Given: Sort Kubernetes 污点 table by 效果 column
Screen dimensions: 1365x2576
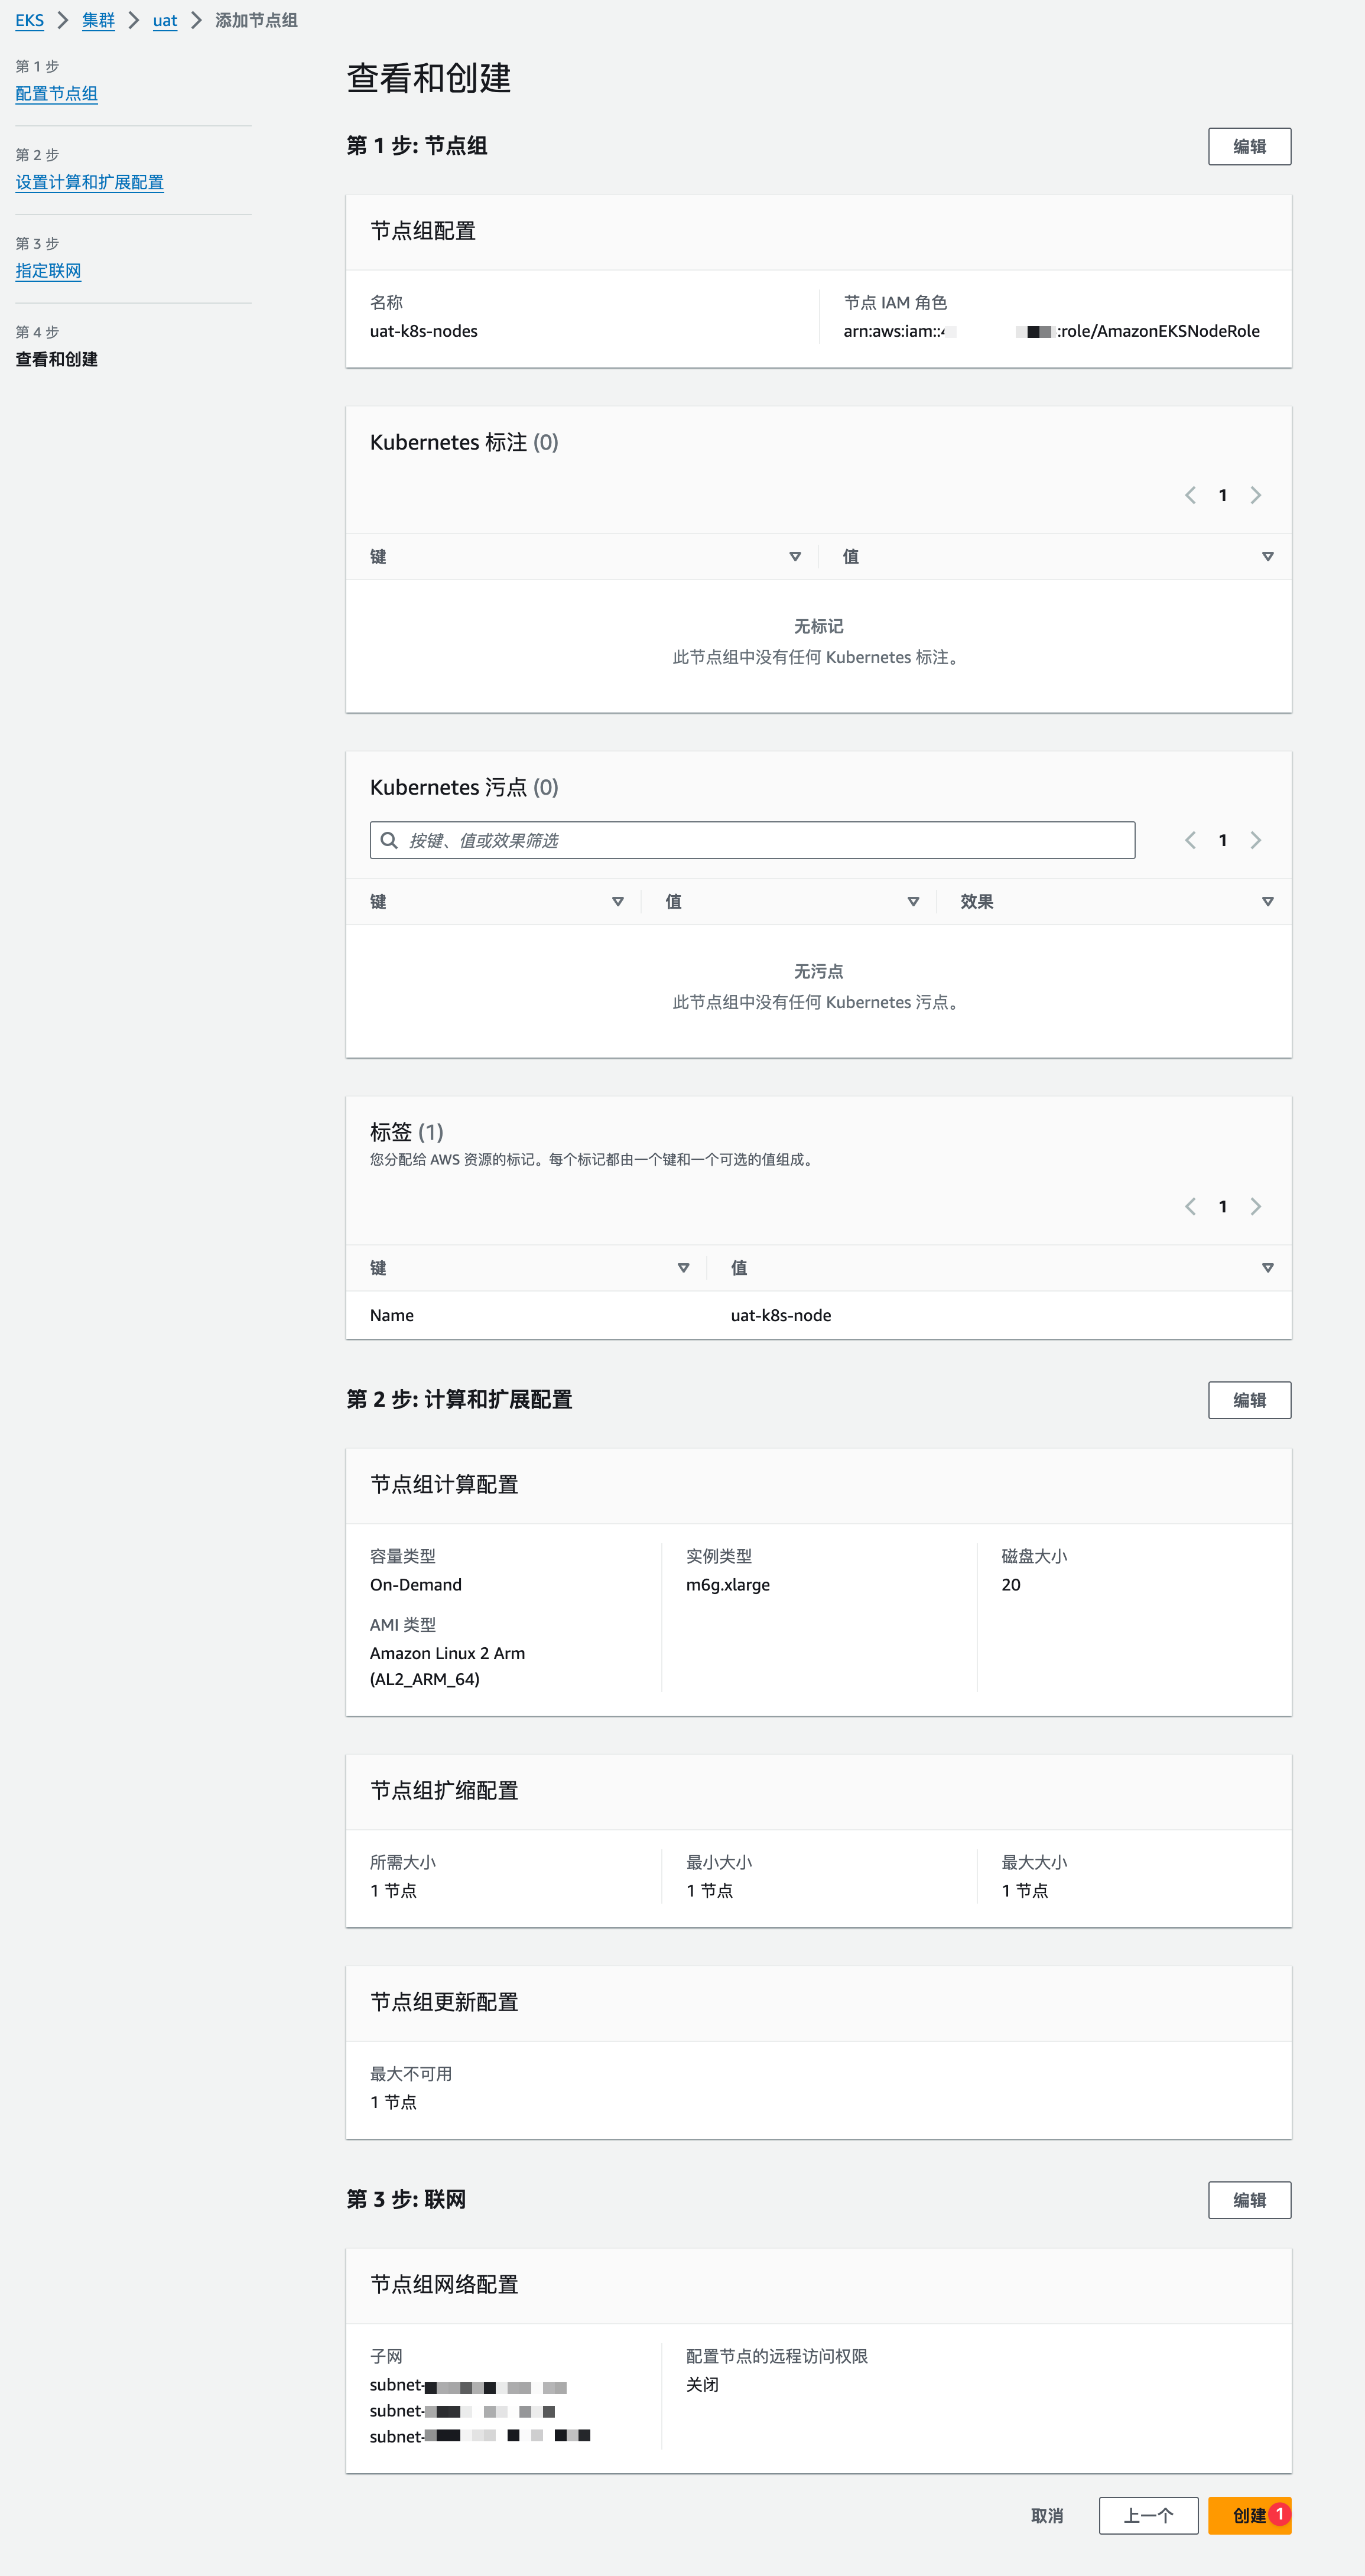Looking at the screenshot, I should (x=1268, y=902).
